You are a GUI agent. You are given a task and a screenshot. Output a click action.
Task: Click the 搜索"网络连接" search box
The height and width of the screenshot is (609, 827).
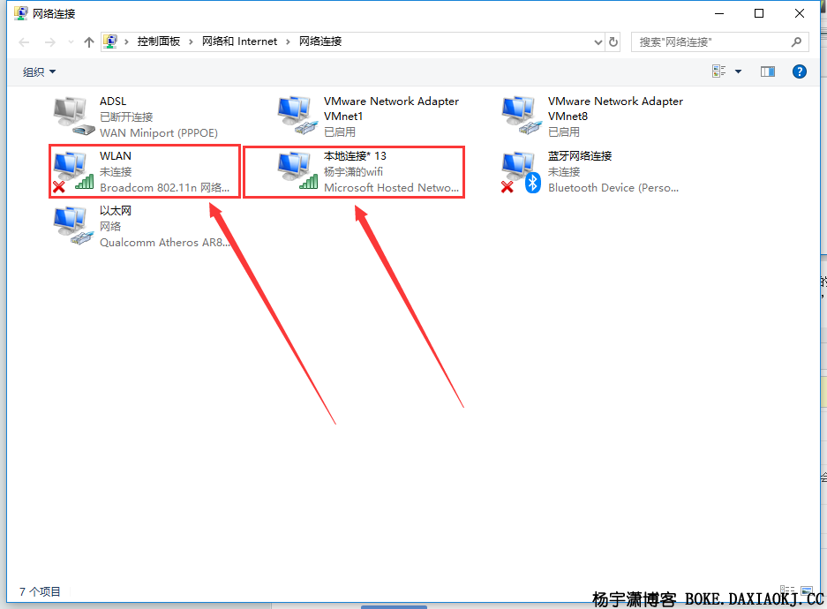[x=720, y=42]
